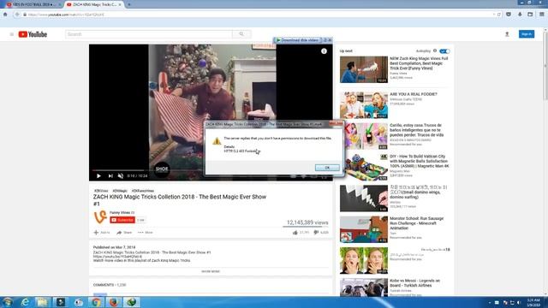Like the video with thumbs up
548x308 pixels.
295,233
